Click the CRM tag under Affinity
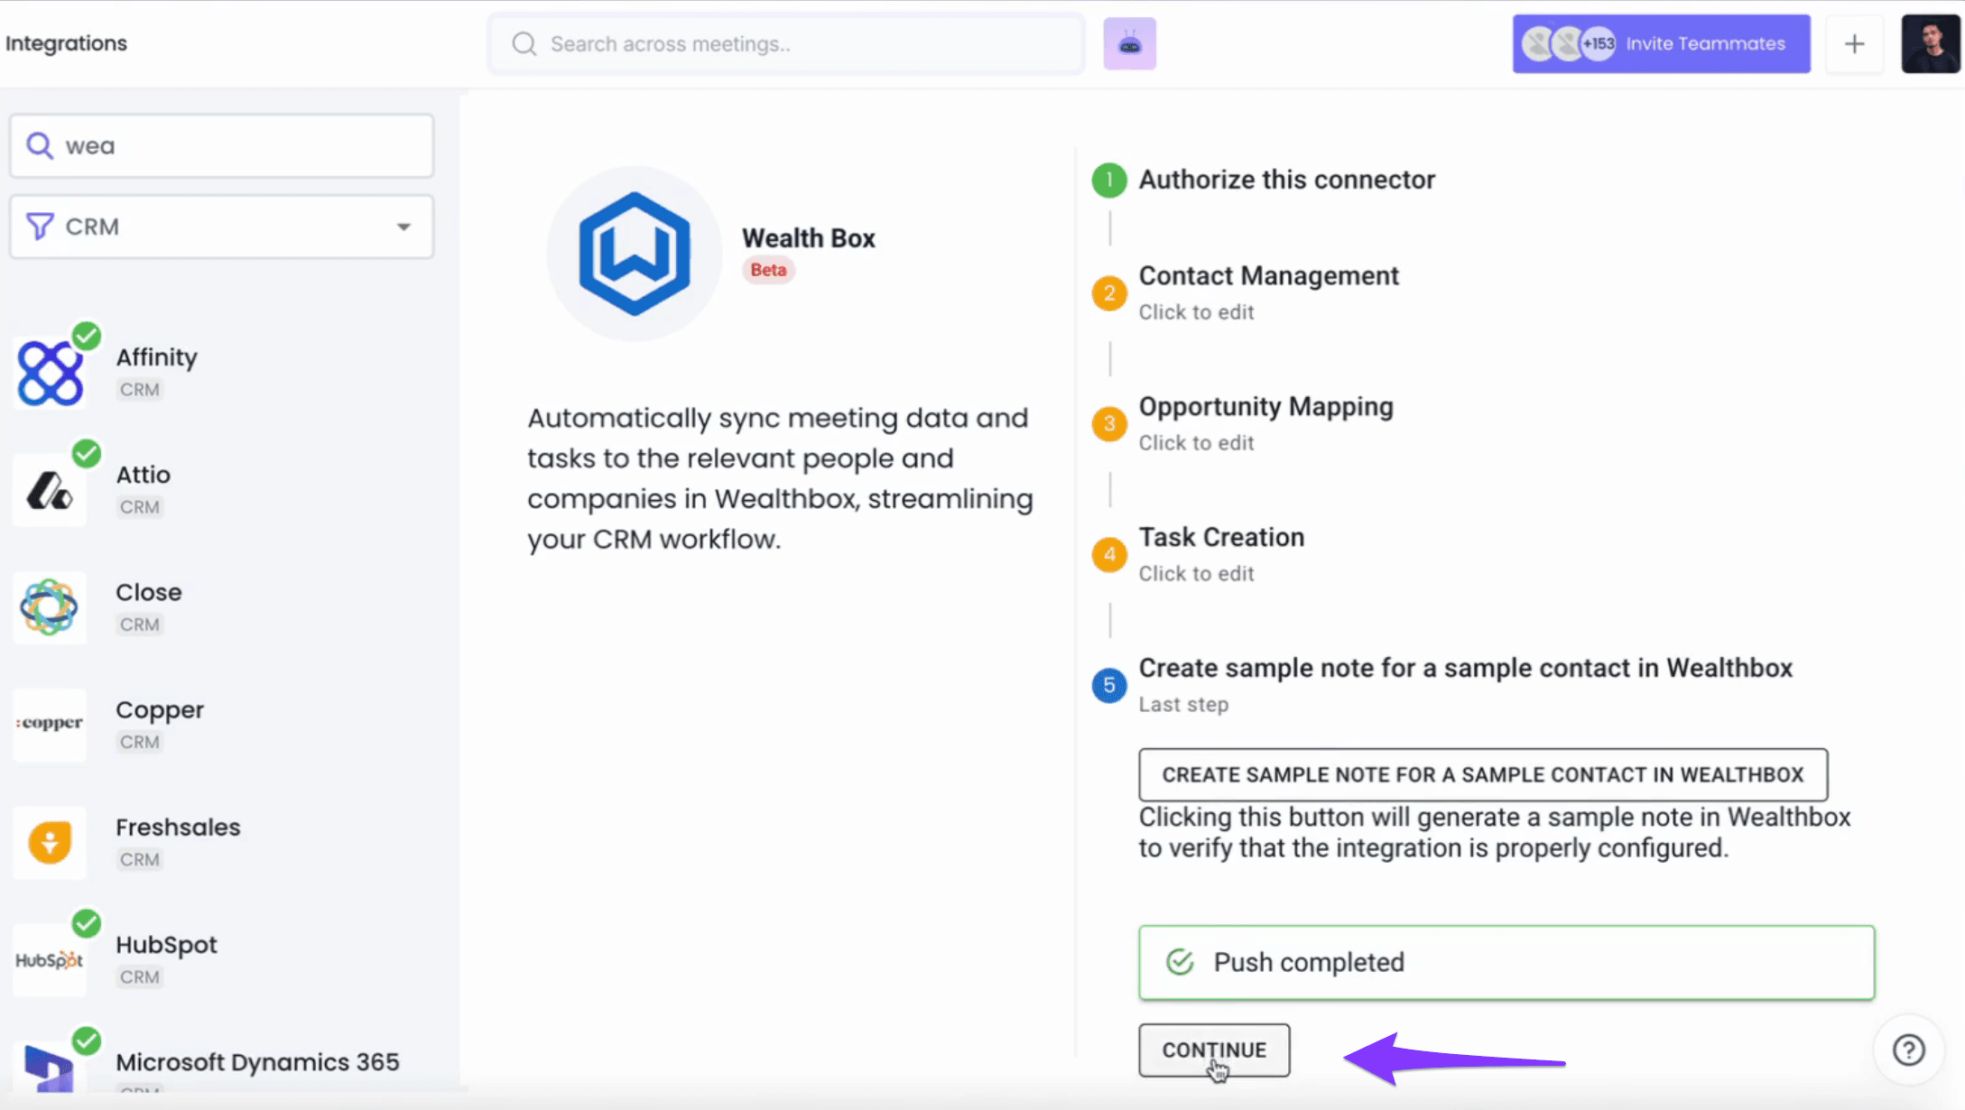The width and height of the screenshot is (1965, 1110). 140,390
